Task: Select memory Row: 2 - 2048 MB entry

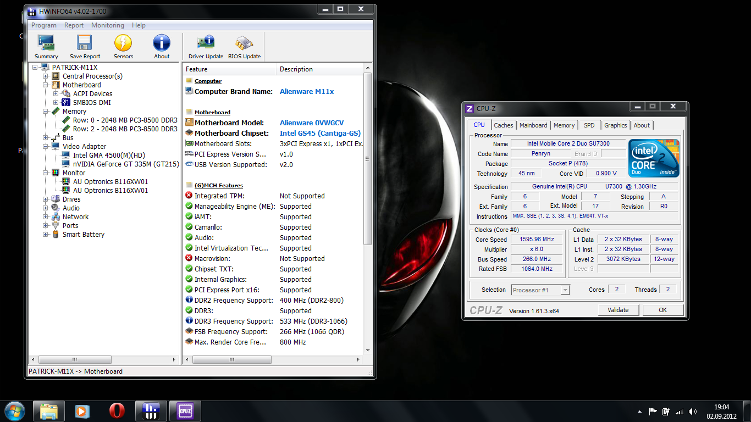Action: [x=125, y=129]
